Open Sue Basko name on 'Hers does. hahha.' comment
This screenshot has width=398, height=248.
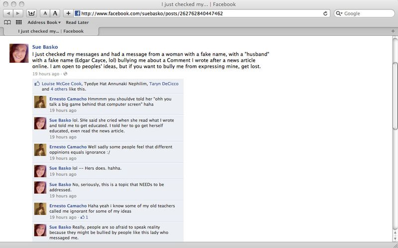(60, 168)
